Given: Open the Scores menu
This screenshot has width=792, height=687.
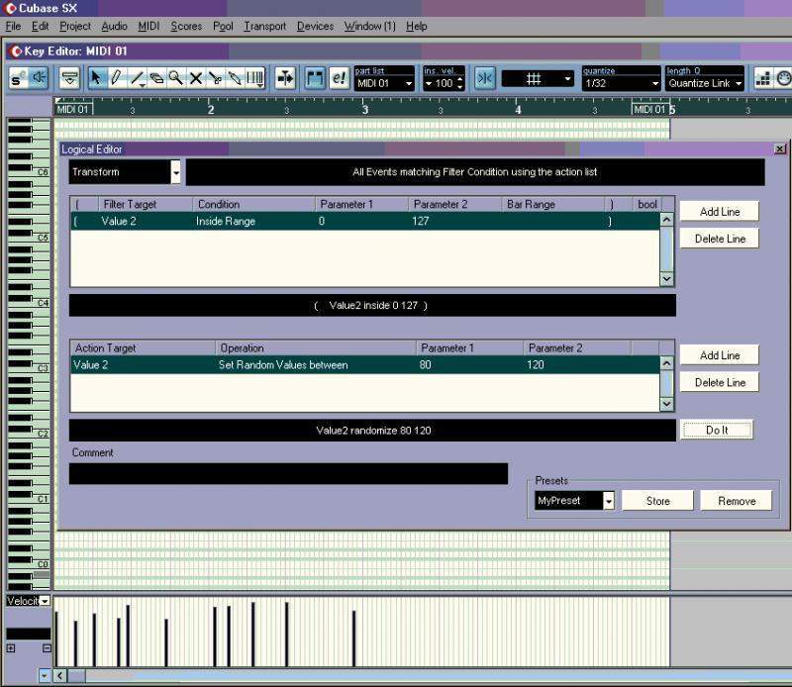Looking at the screenshot, I should click(x=186, y=27).
